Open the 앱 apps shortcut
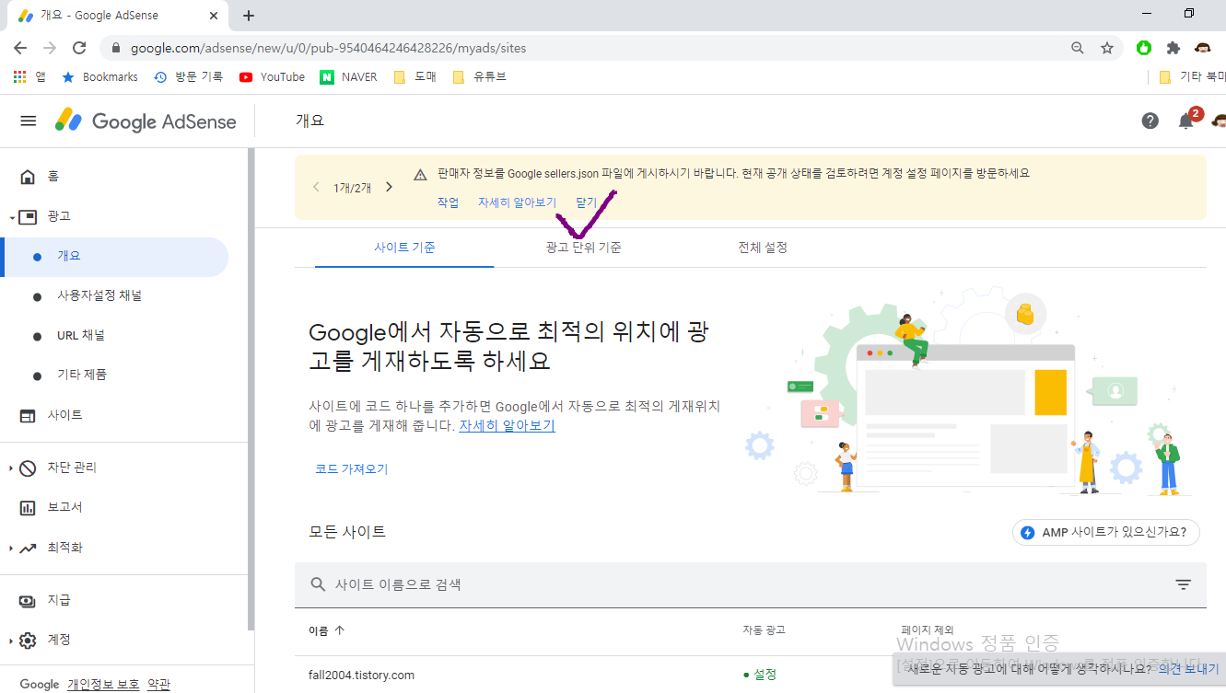1226x693 pixels. (29, 77)
